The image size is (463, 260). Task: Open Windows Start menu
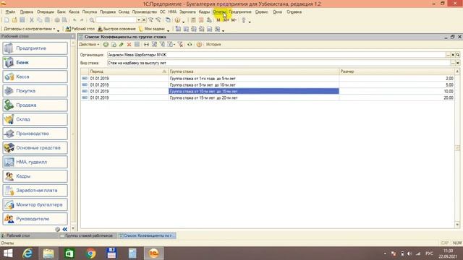tap(8, 253)
